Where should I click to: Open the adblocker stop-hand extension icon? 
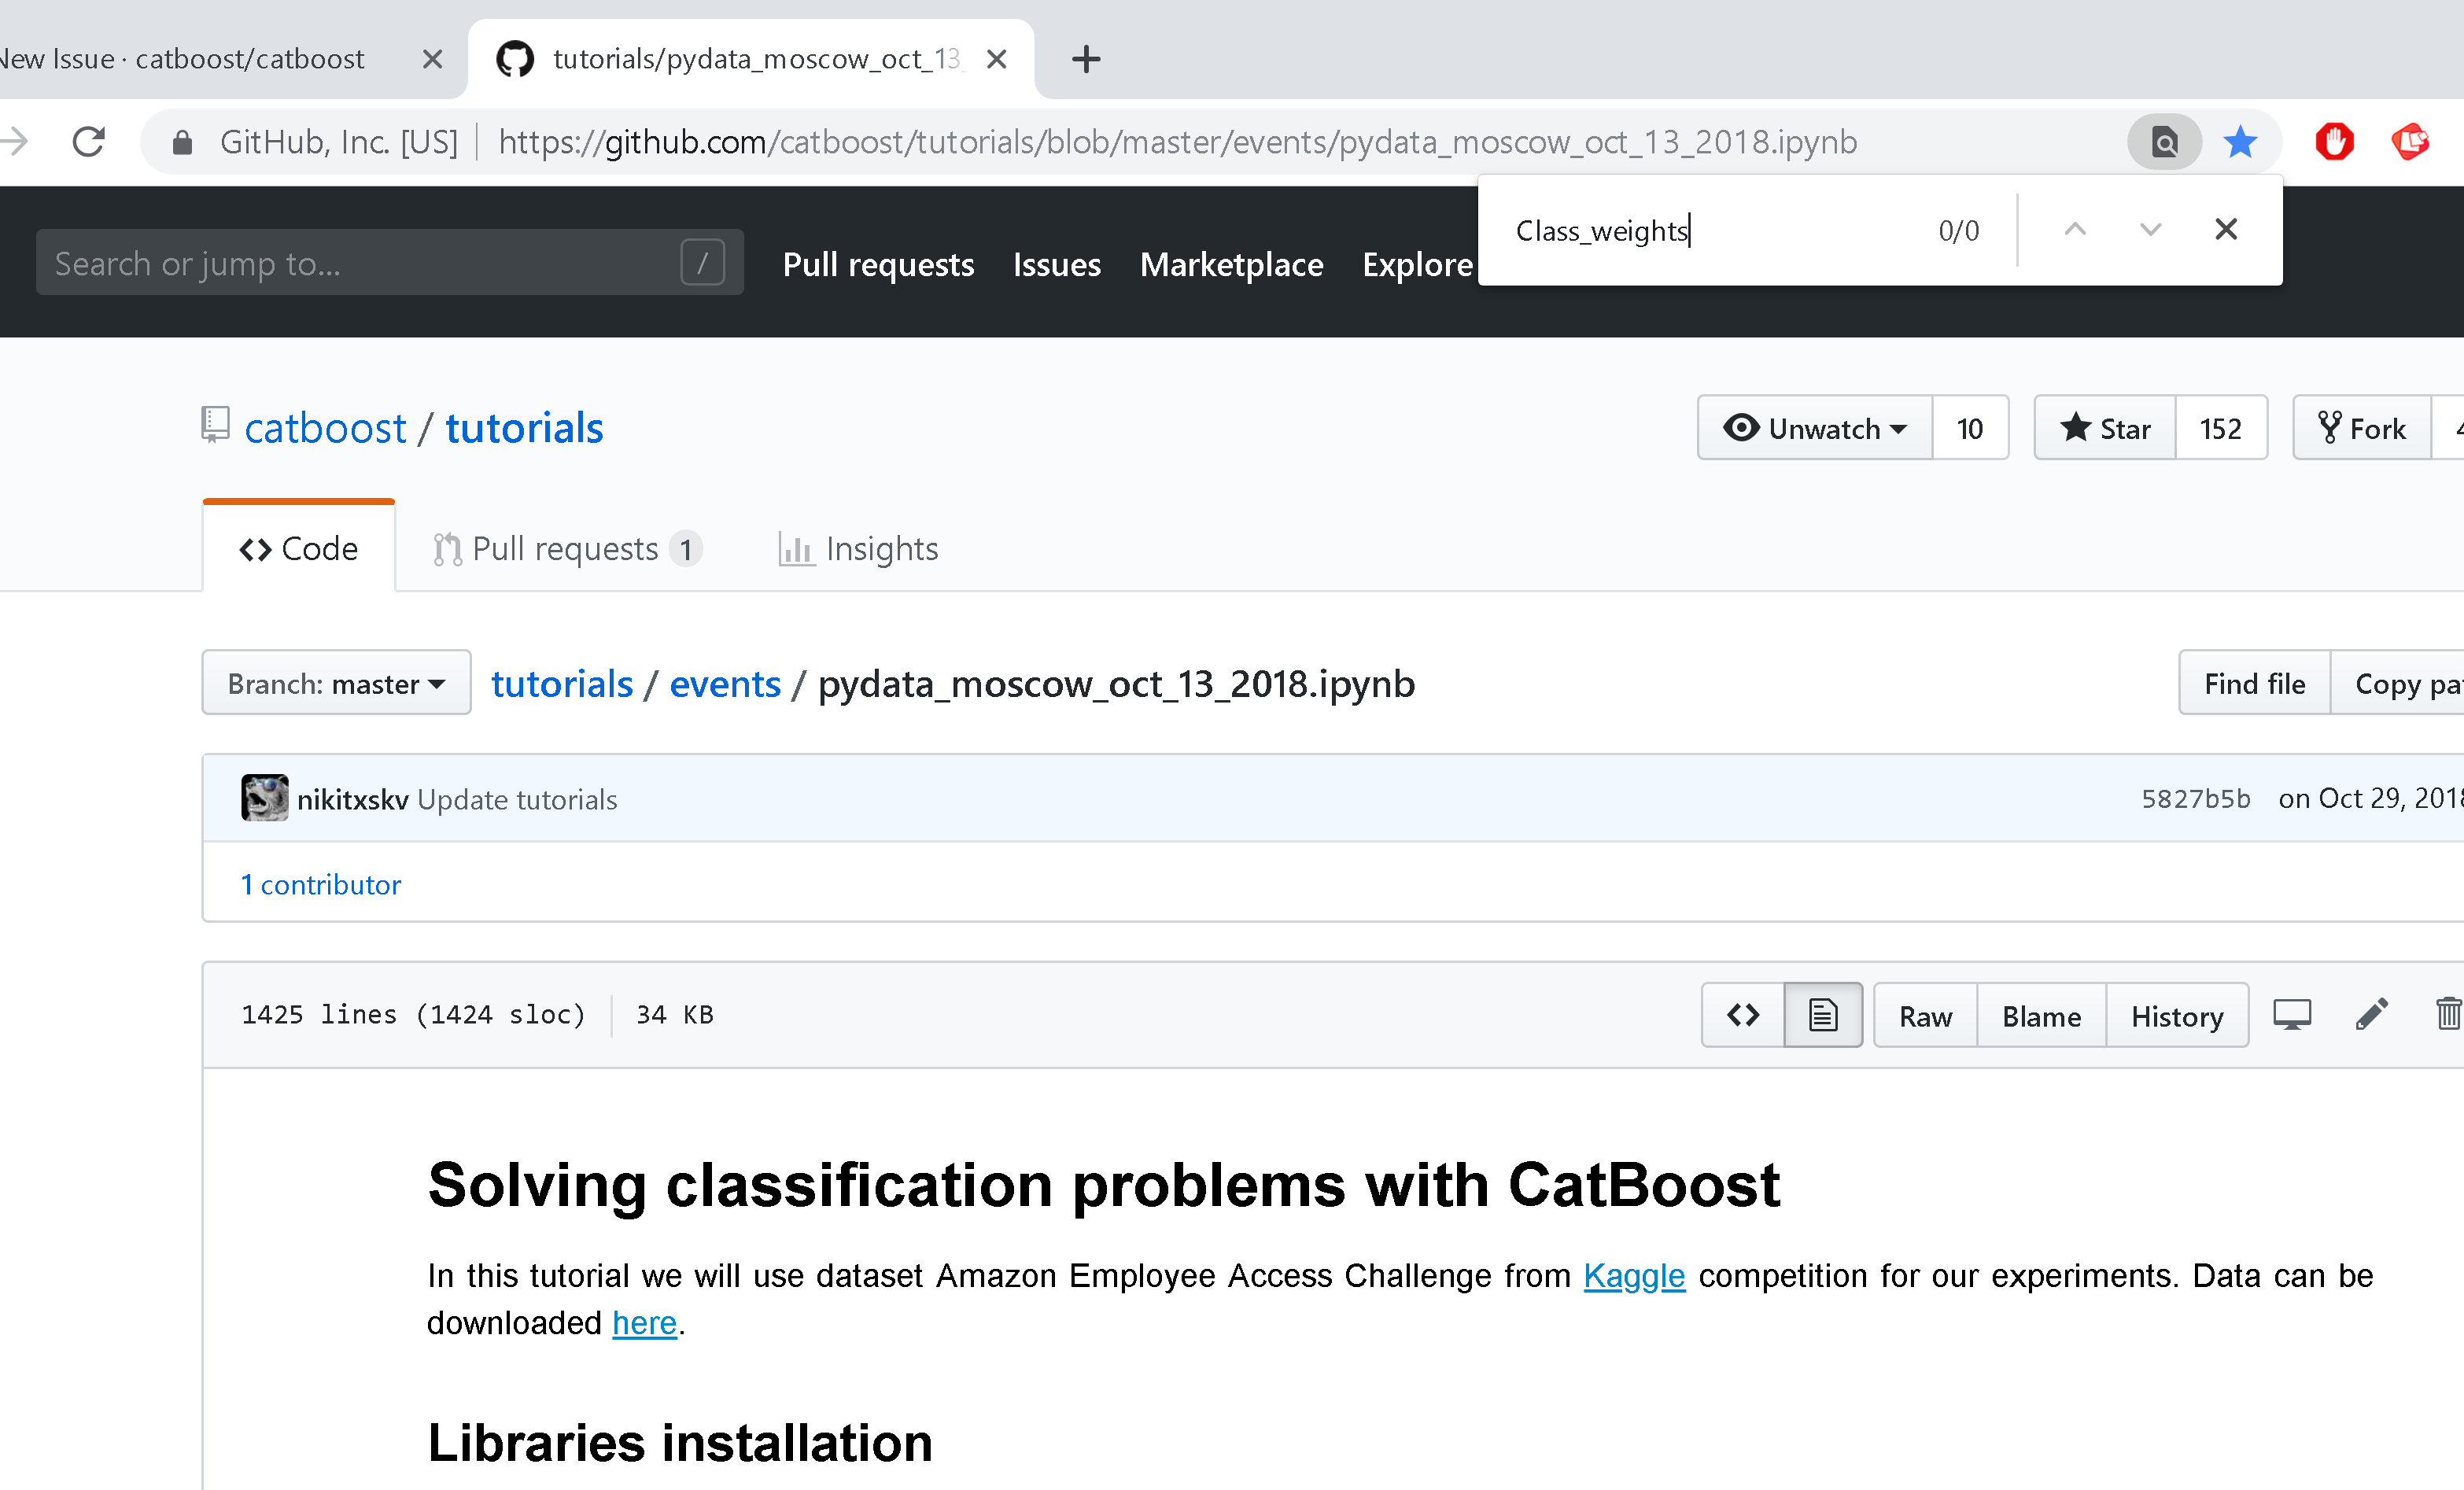coord(2333,141)
